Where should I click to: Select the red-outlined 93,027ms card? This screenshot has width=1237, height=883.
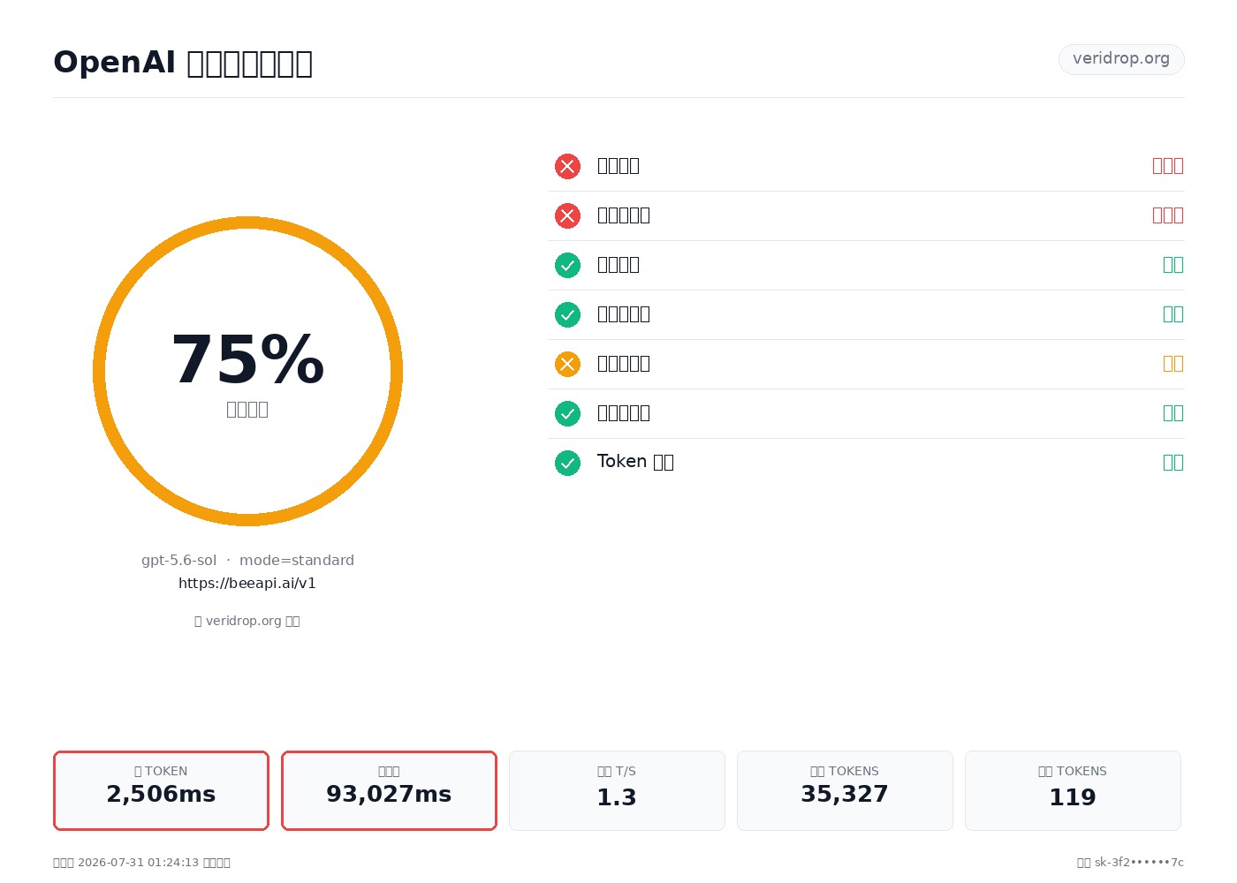(389, 790)
